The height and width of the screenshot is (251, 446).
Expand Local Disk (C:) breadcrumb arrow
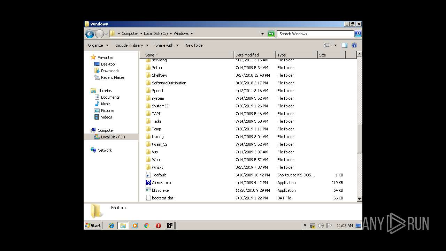coord(171,34)
